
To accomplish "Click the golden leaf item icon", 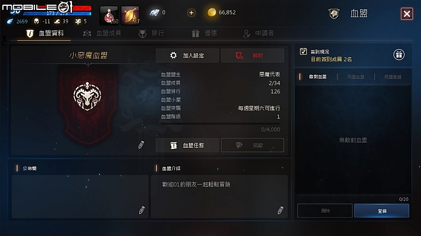I will coord(130,15).
